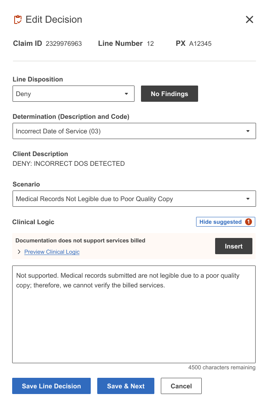Click the Line Disposition dropdown arrow

pyautogui.click(x=126, y=94)
